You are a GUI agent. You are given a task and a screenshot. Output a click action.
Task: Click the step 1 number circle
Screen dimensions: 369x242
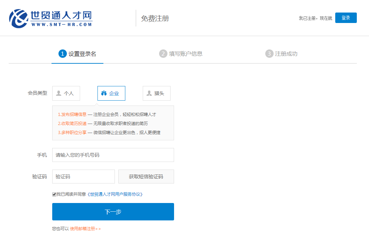tap(62, 54)
